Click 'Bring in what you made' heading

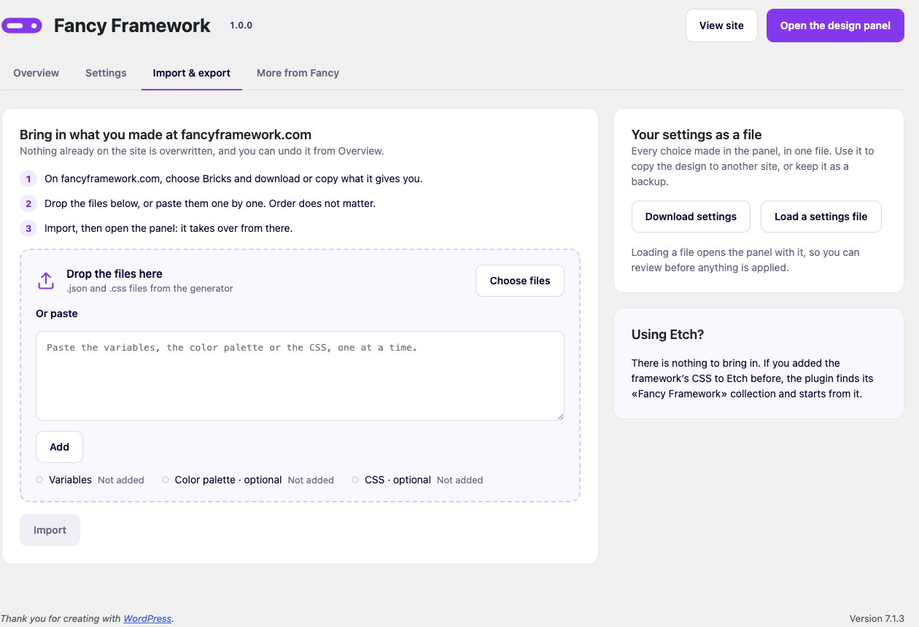[x=166, y=134]
